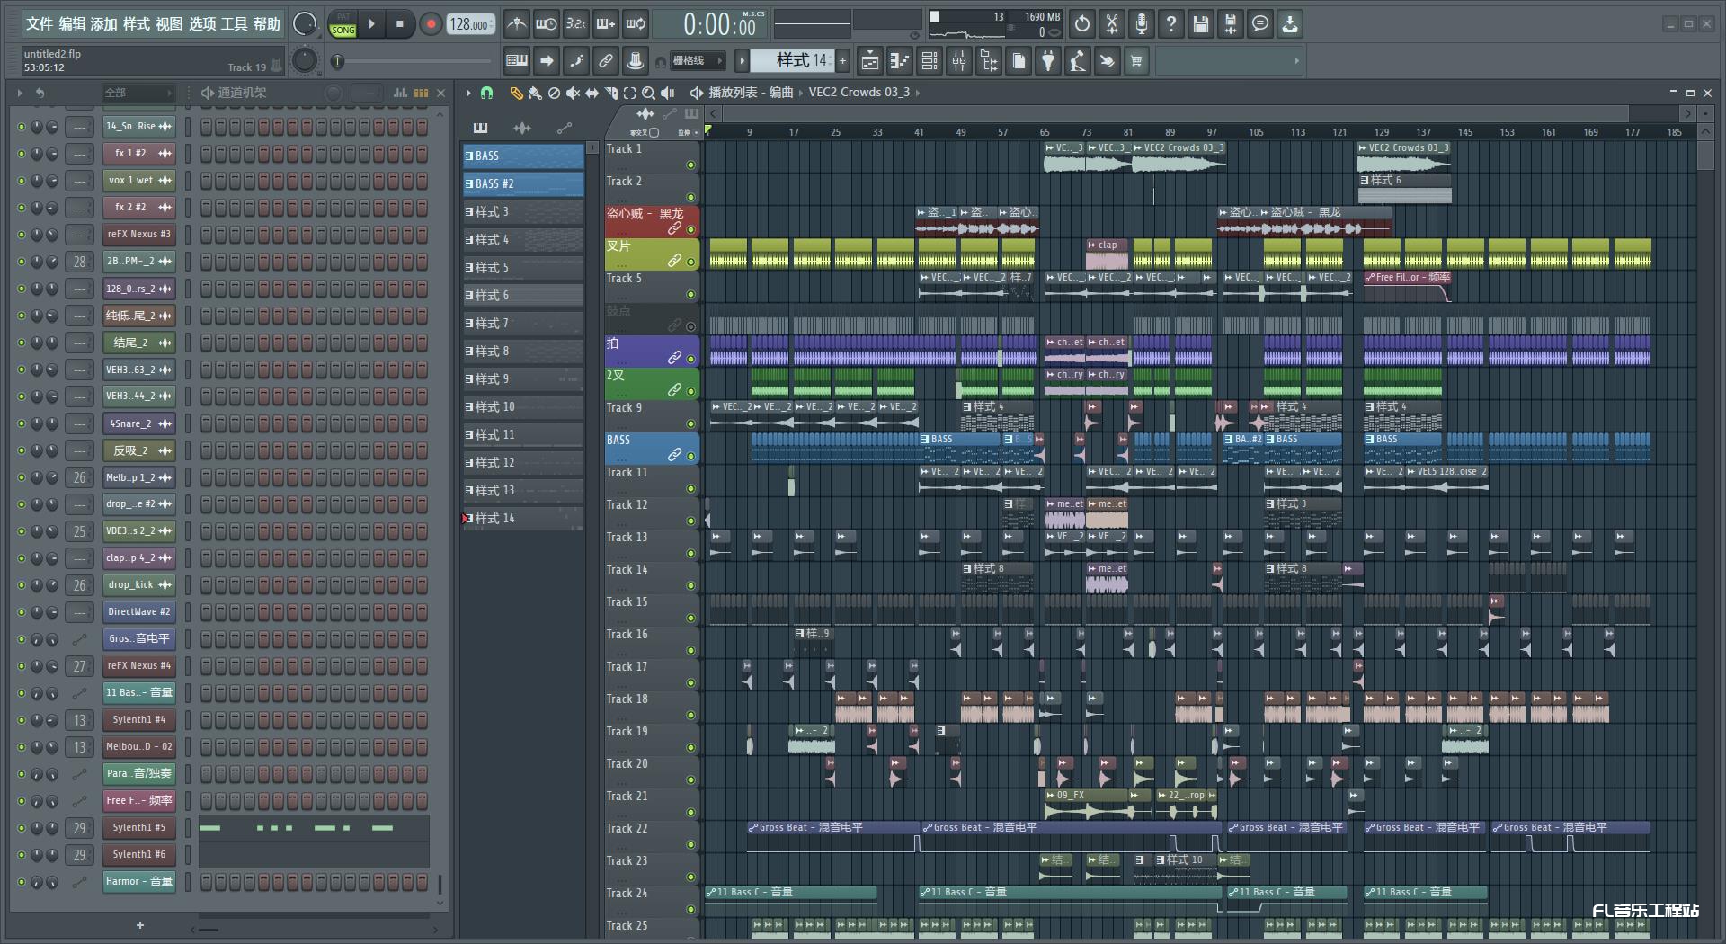1726x944 pixels.
Task: Open the Mixer window icon
Action: point(959,61)
